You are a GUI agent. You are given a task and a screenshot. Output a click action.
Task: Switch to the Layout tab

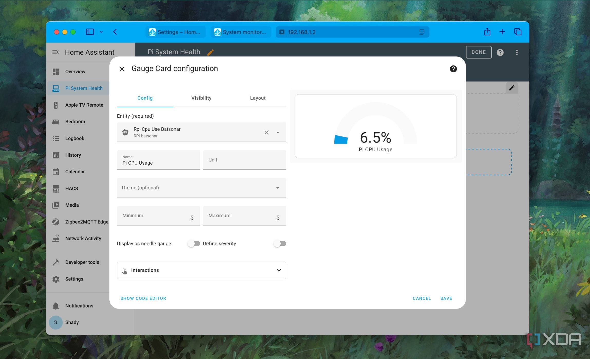(258, 98)
